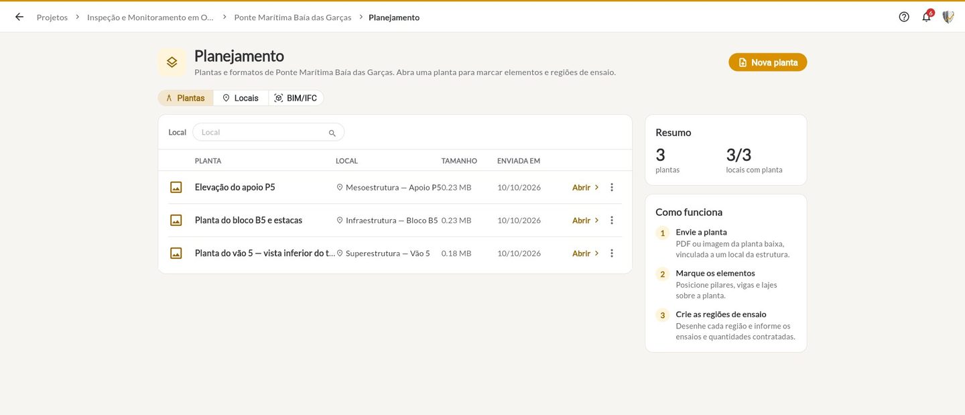Click Mesoestrutura — Apoio P5 location text
This screenshot has width=965, height=415.
(x=393, y=188)
